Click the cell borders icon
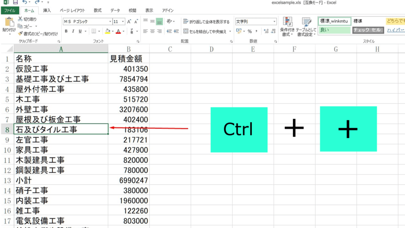This screenshot has height=228, width=405. tap(94, 31)
